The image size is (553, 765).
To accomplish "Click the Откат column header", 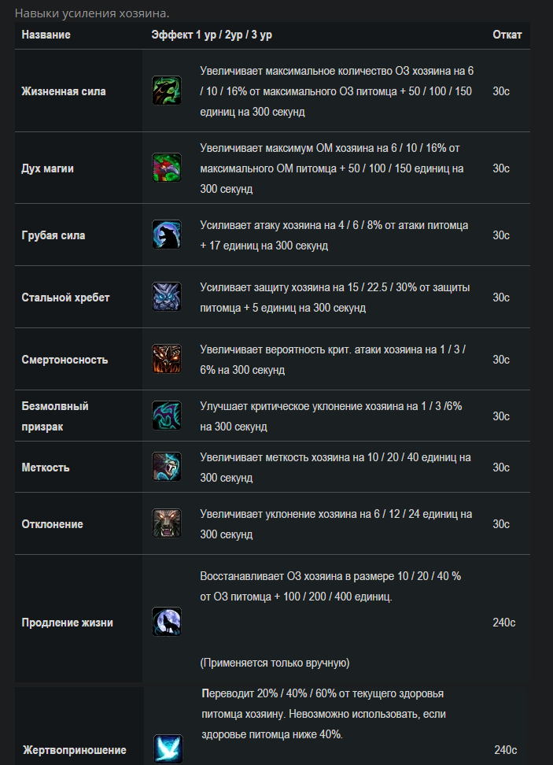I will pos(507,35).
